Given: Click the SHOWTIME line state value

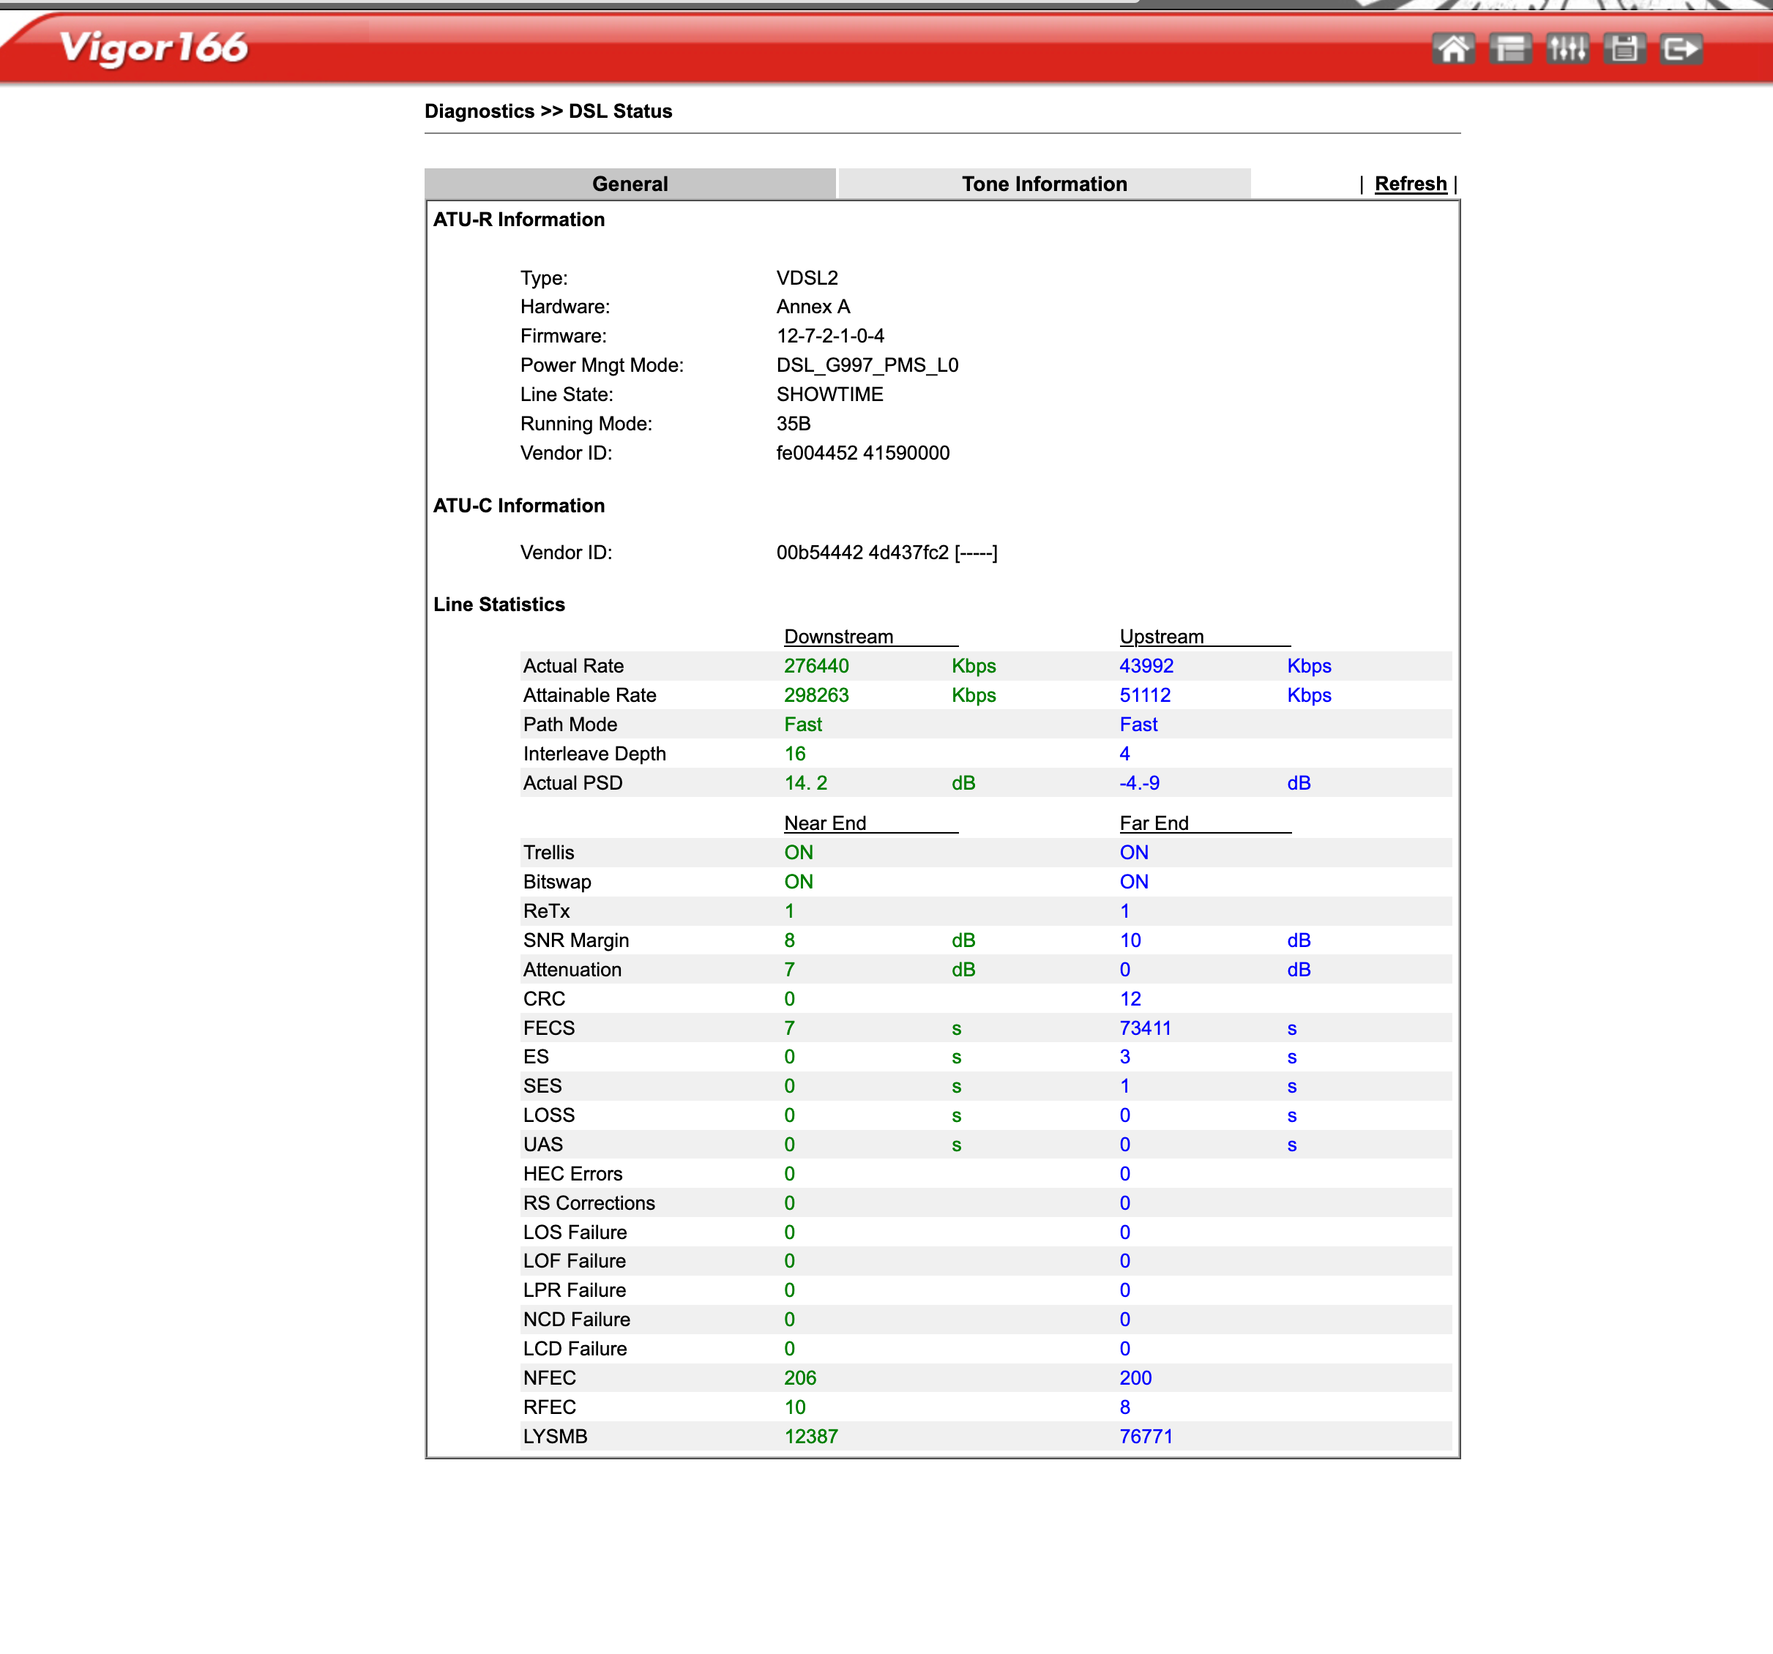Looking at the screenshot, I should [x=829, y=394].
